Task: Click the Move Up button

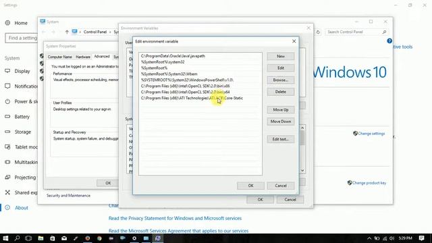Action: click(x=281, y=109)
